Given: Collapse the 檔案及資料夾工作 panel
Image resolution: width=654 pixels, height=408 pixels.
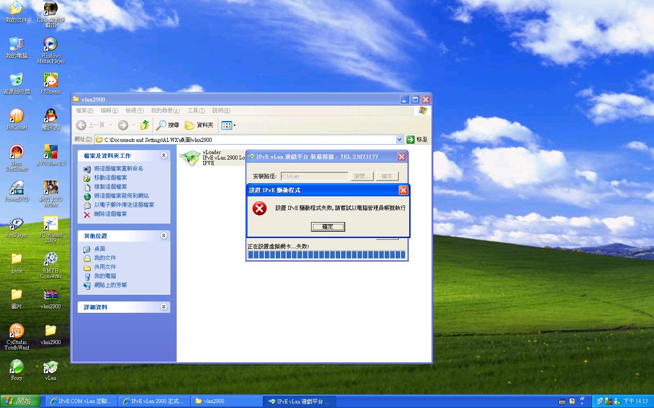Looking at the screenshot, I should tap(163, 155).
